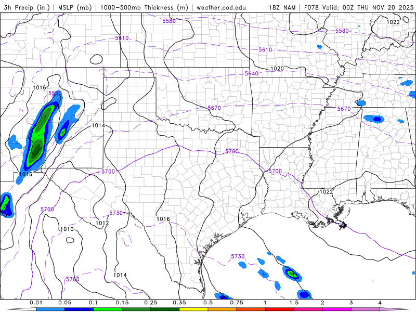Image resolution: width=416 pixels, height=312 pixels.
Task: Select the orange 0.5 legend color band
Action: 223,309
